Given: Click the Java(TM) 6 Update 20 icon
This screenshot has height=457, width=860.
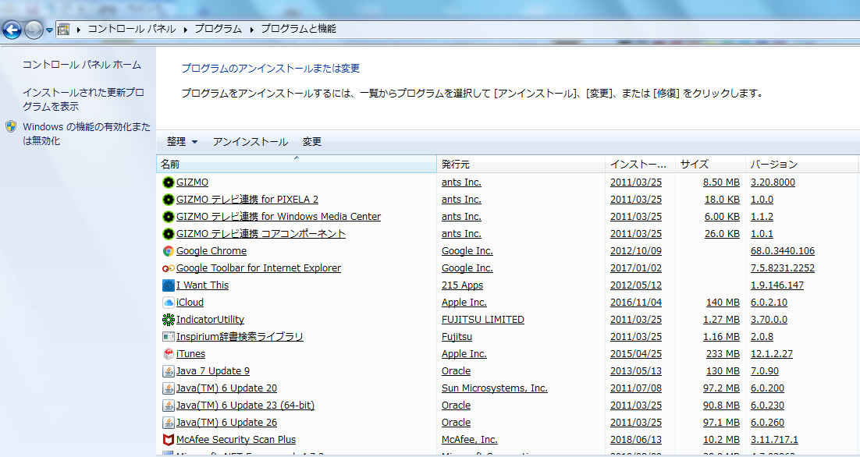Looking at the screenshot, I should tap(169, 388).
